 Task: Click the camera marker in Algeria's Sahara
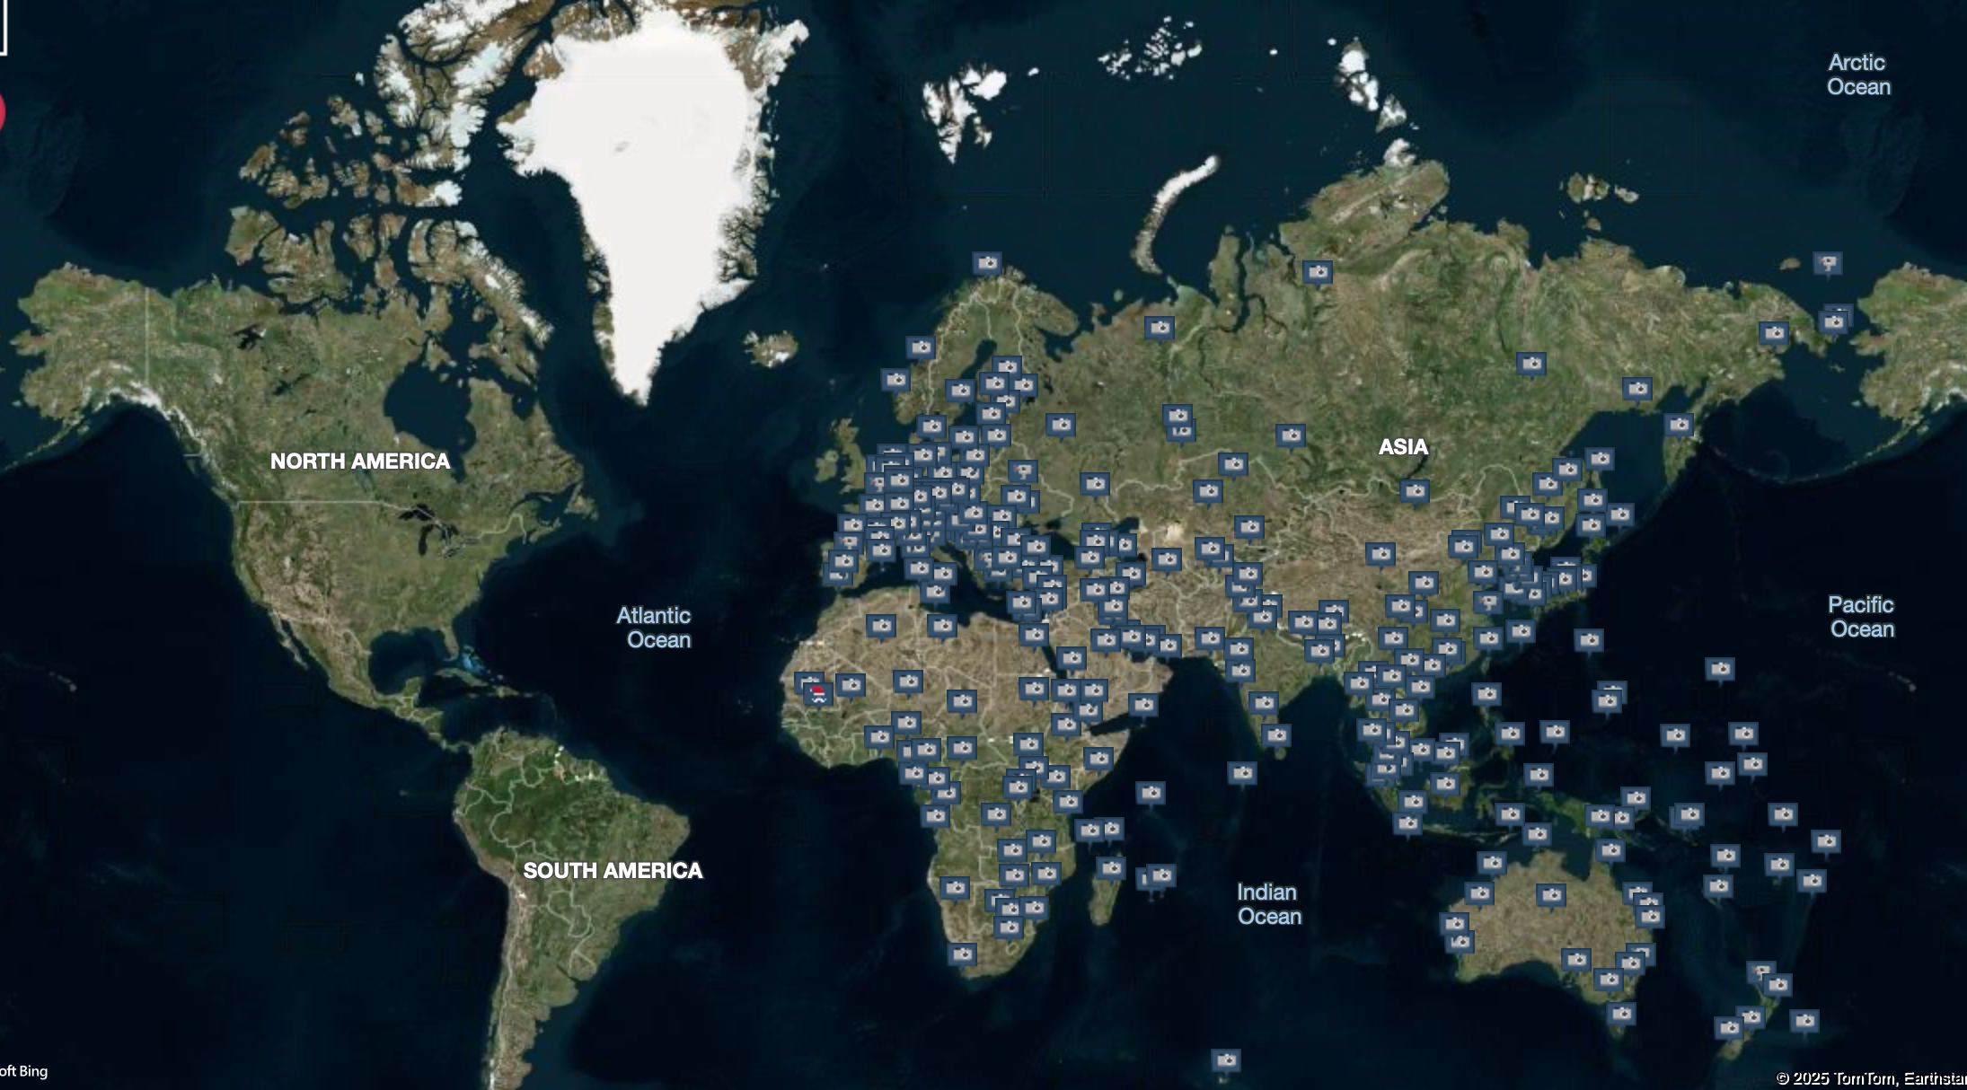click(x=881, y=625)
